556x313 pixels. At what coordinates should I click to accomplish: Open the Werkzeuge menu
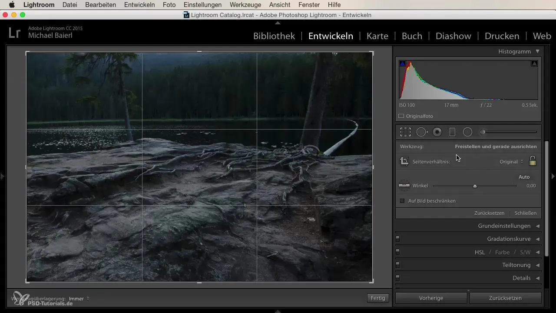(245, 5)
